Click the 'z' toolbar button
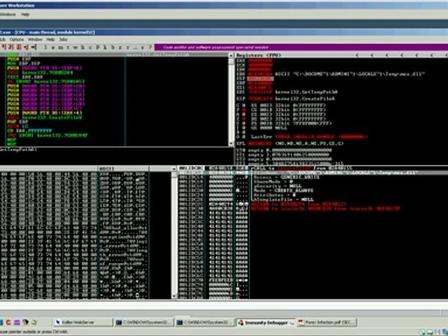This screenshot has height=336, width=448. coord(120,48)
